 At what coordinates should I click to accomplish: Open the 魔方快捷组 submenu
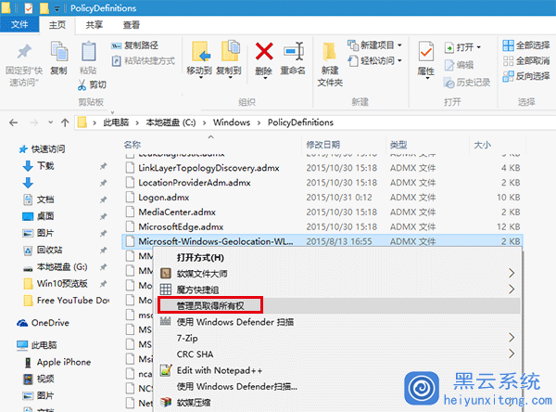tap(338, 290)
